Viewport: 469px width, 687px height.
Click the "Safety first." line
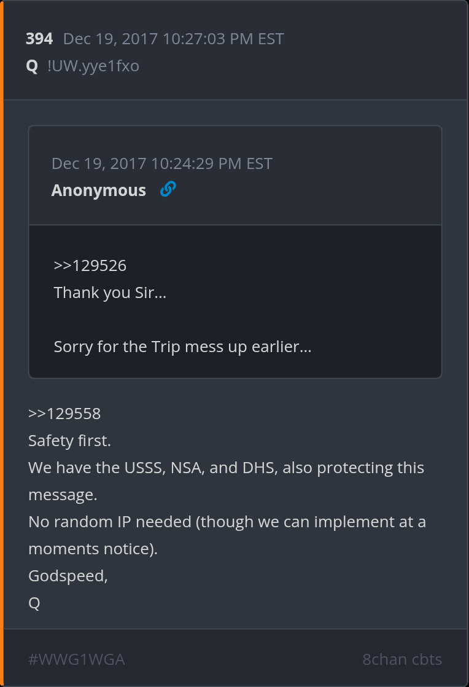70,441
